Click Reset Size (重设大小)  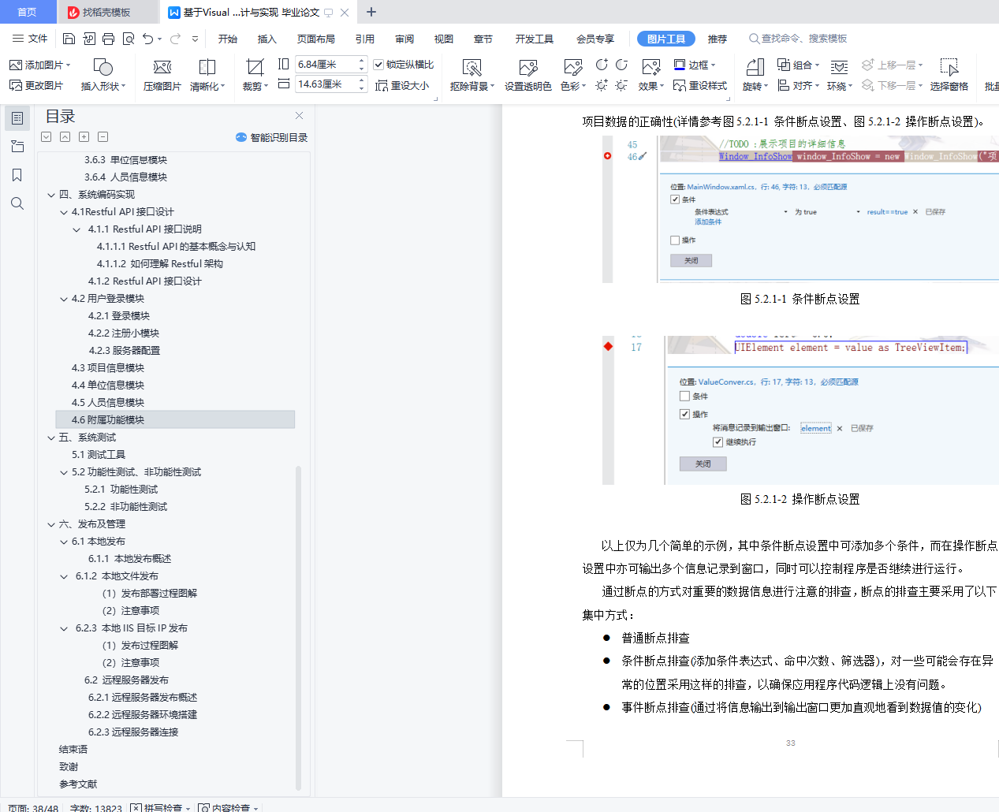coord(402,85)
